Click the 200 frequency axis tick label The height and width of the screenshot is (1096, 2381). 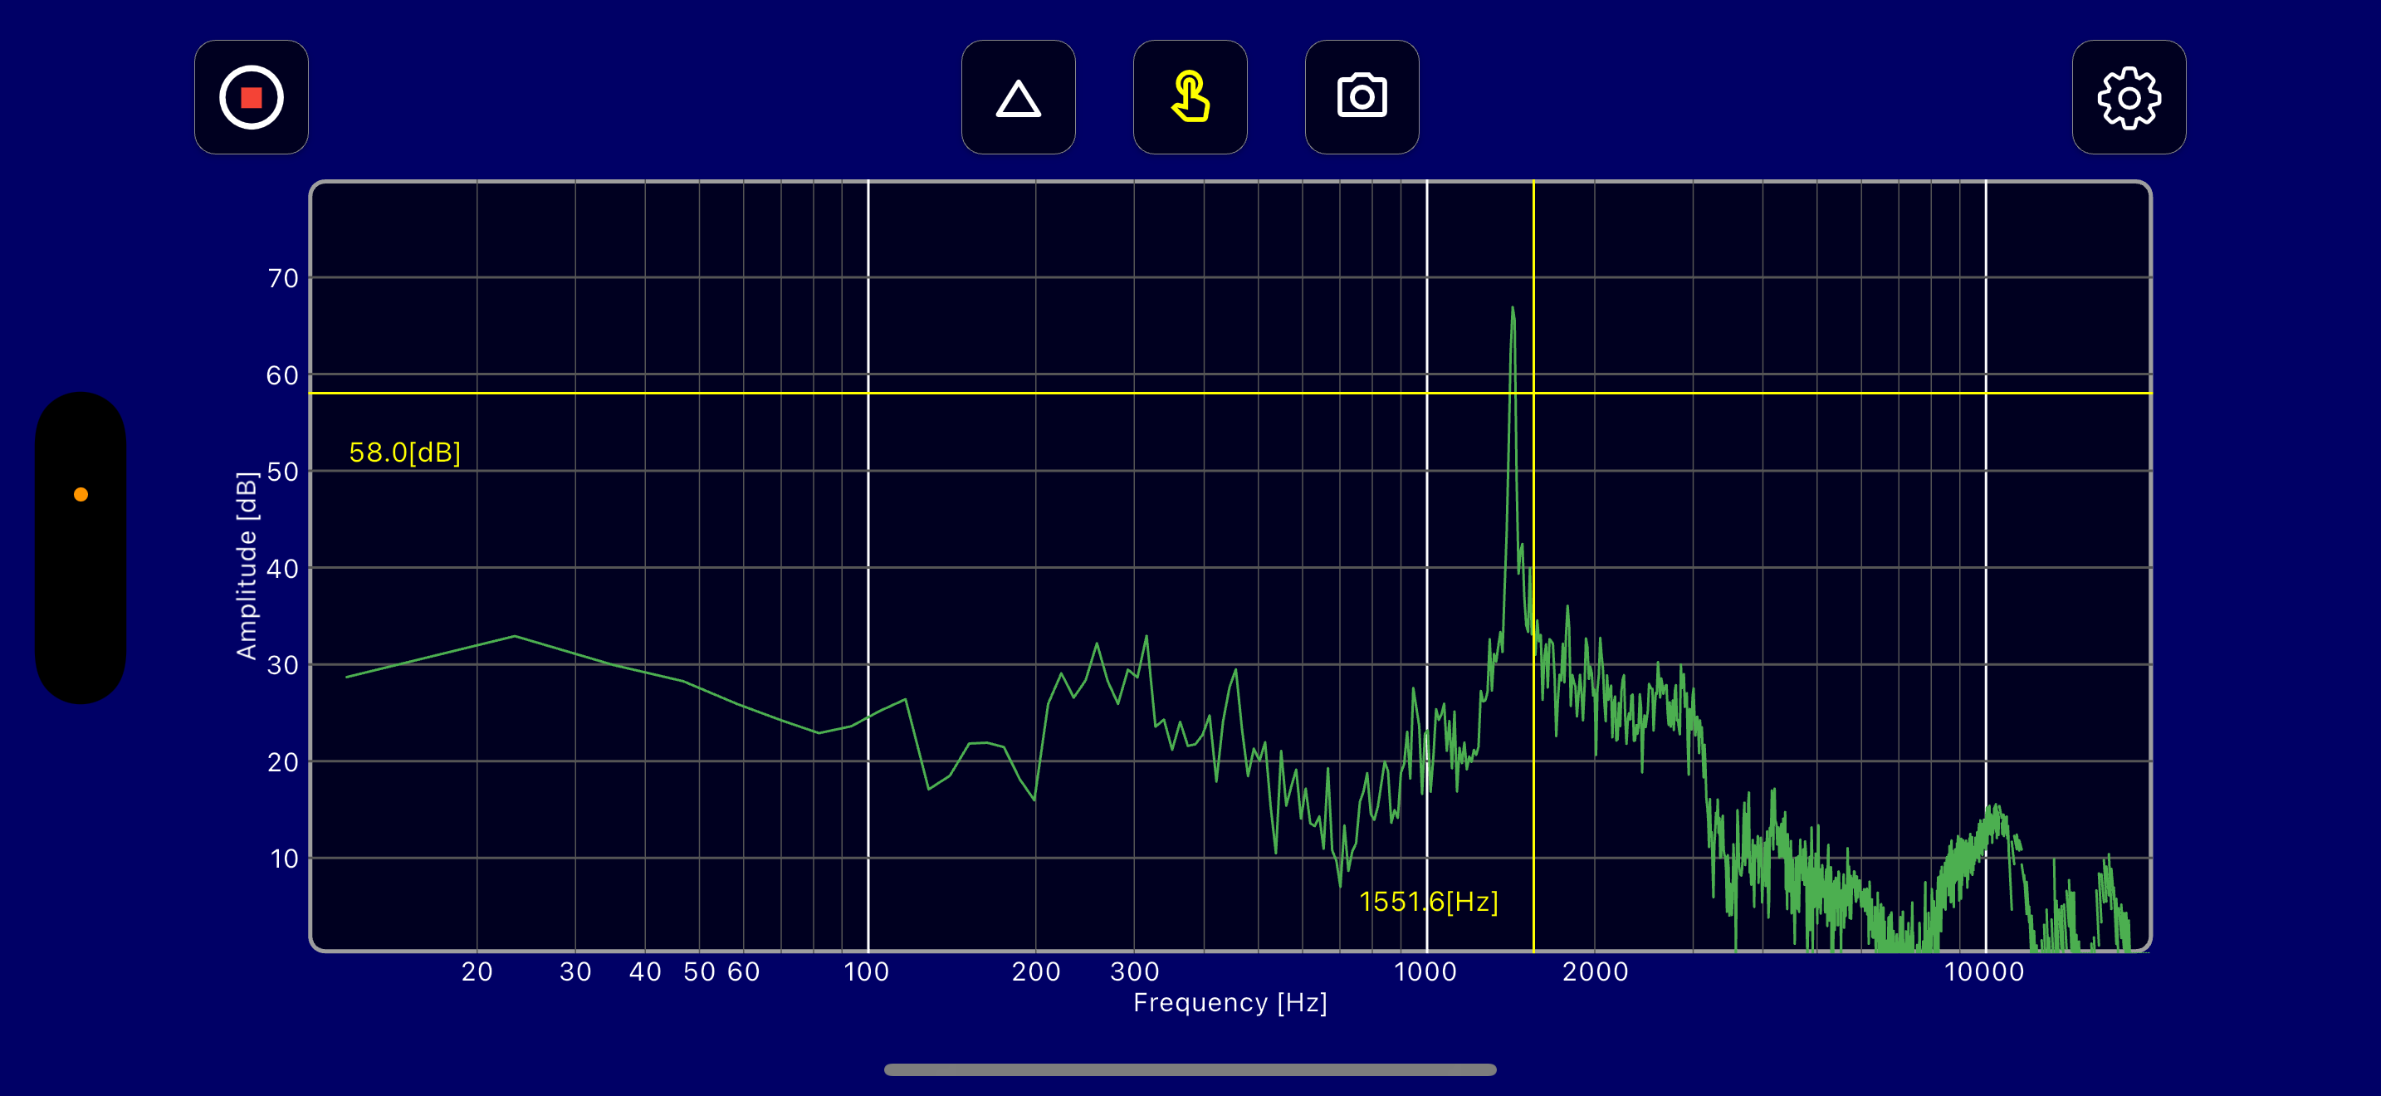pos(1036,971)
